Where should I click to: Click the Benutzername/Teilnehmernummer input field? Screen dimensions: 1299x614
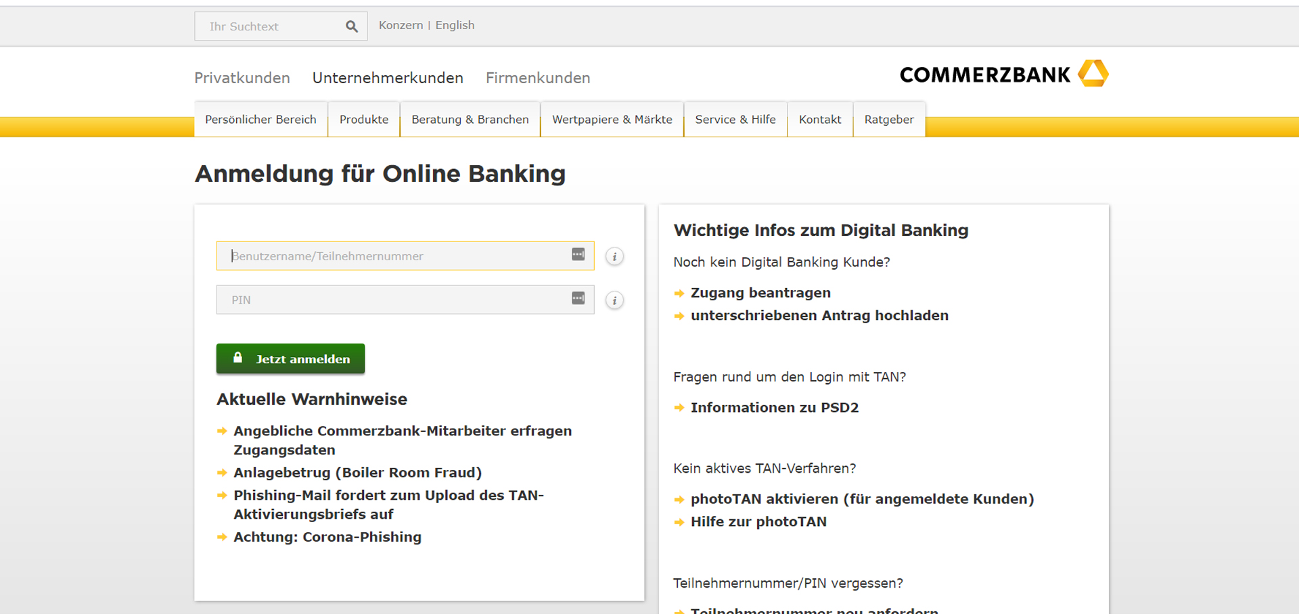405,256
